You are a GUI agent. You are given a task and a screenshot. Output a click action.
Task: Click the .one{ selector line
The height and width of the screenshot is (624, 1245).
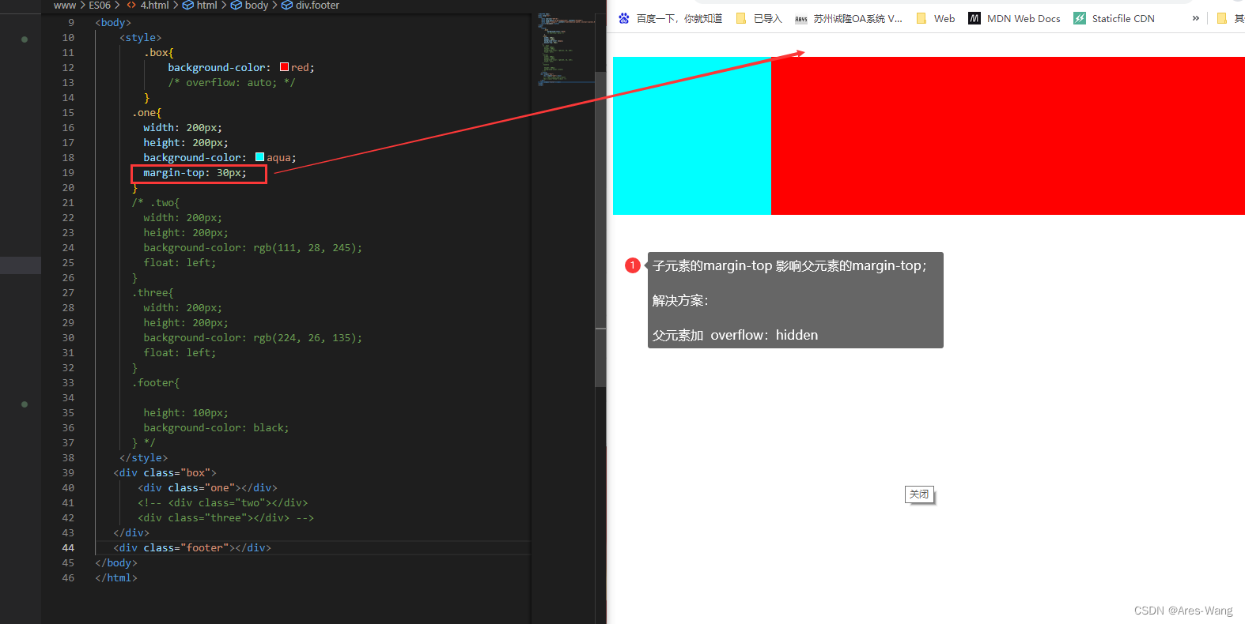point(146,112)
